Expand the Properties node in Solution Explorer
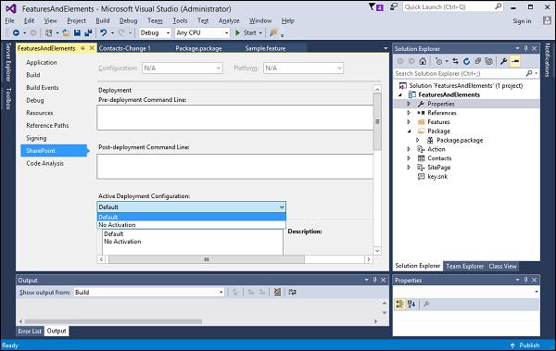 pyautogui.click(x=409, y=104)
